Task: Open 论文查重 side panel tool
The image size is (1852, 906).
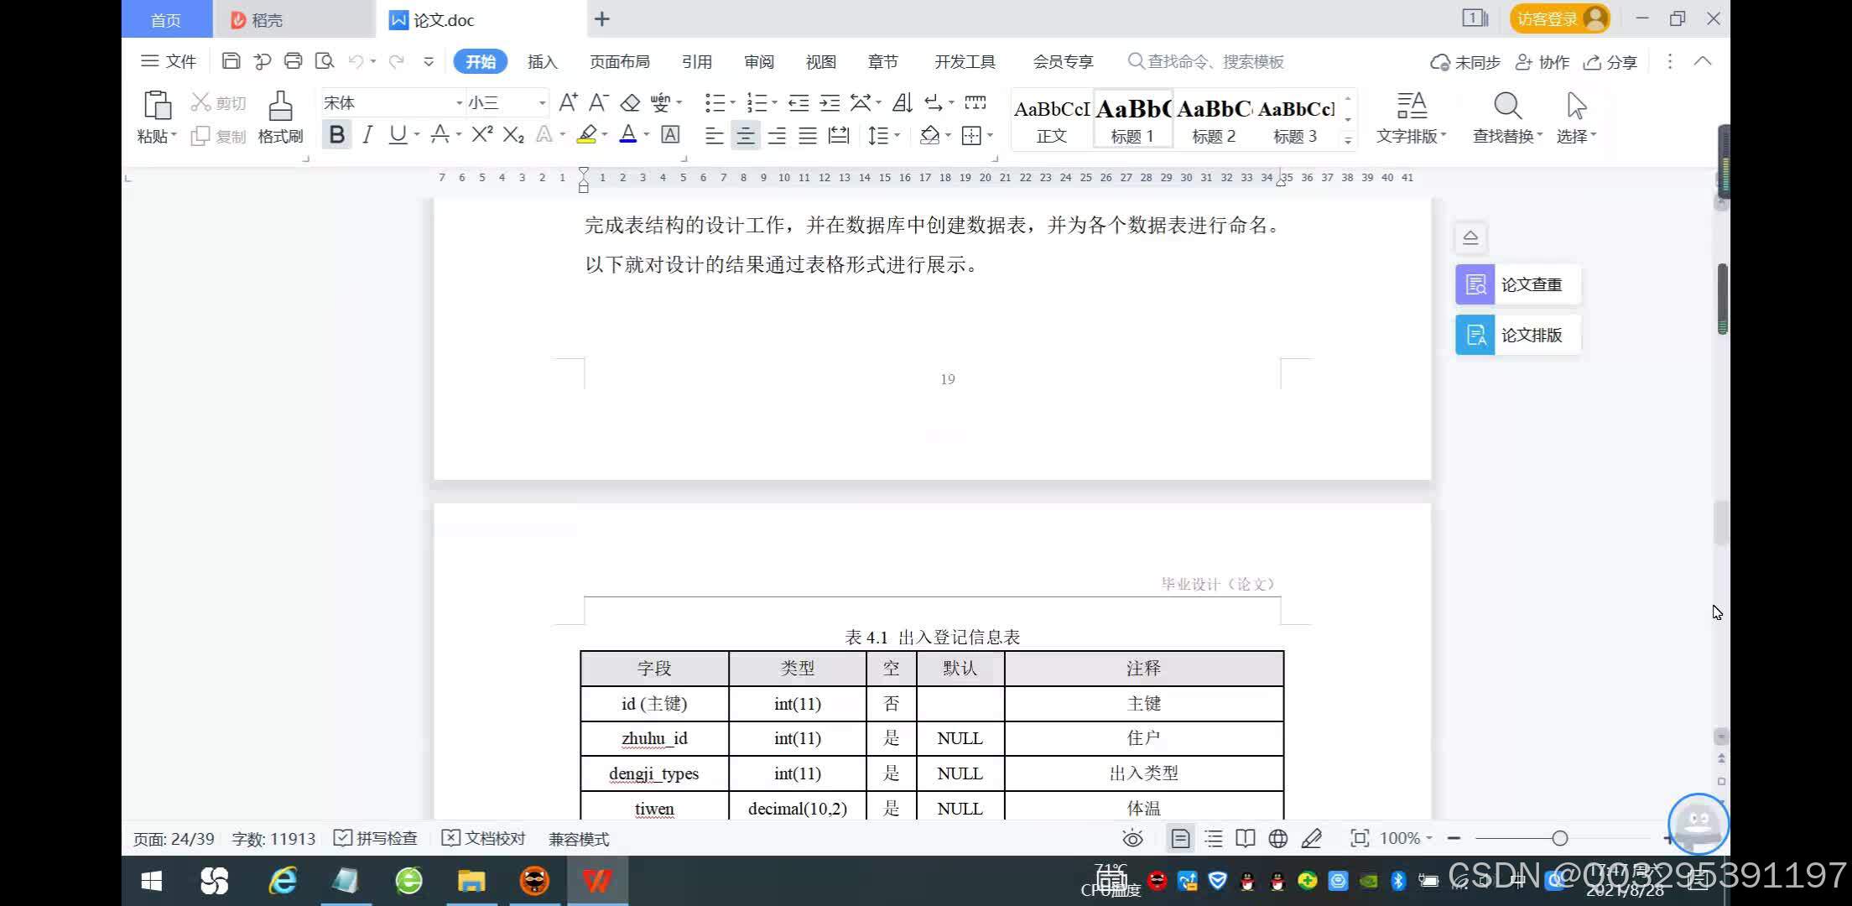Action: click(x=1517, y=284)
